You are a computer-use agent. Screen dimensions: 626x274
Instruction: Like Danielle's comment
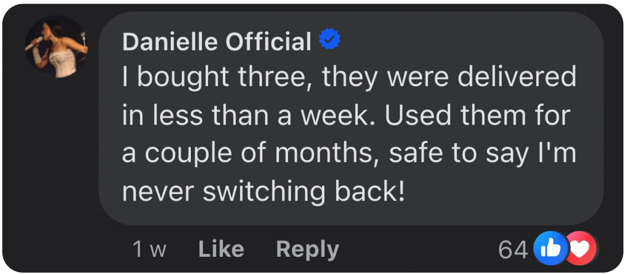click(x=221, y=249)
